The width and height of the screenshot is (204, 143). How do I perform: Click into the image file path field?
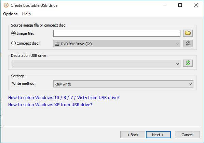(117, 33)
